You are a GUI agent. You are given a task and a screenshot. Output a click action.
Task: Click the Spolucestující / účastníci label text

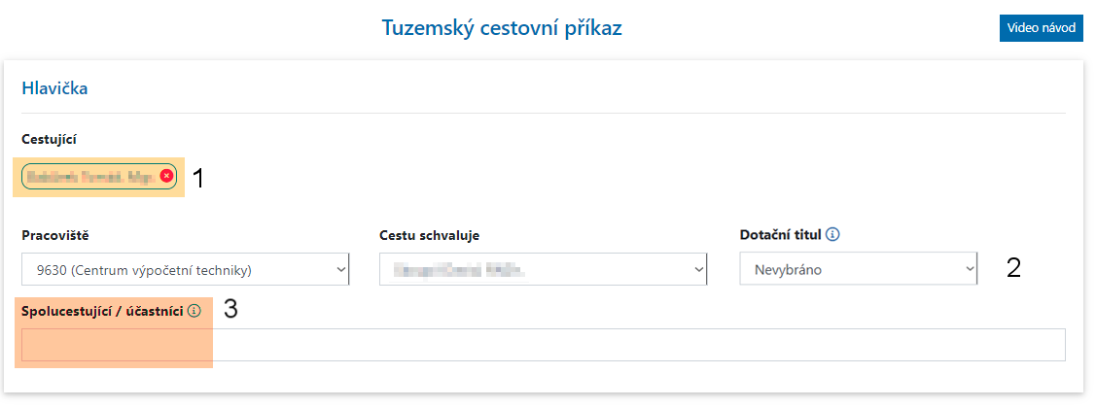pyautogui.click(x=102, y=311)
